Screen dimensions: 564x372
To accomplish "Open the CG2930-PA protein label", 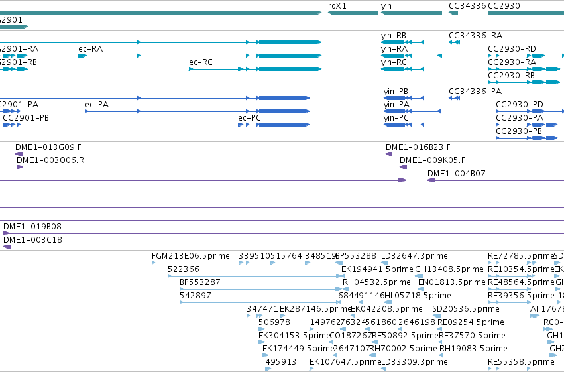I will point(520,118).
